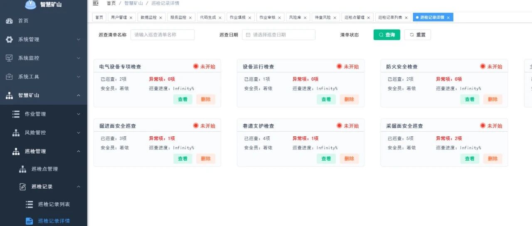The width and height of the screenshot is (532, 226).
Task: Click the sidebar collapse hamburger icon
Action: pyautogui.click(x=96, y=3)
